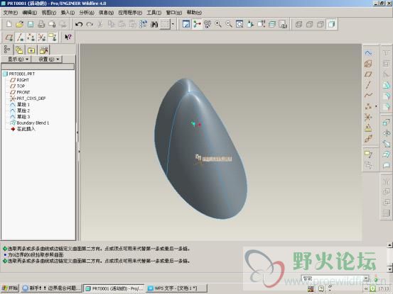
Task: Switch to the Connections navigator tab
Action: (x=43, y=50)
